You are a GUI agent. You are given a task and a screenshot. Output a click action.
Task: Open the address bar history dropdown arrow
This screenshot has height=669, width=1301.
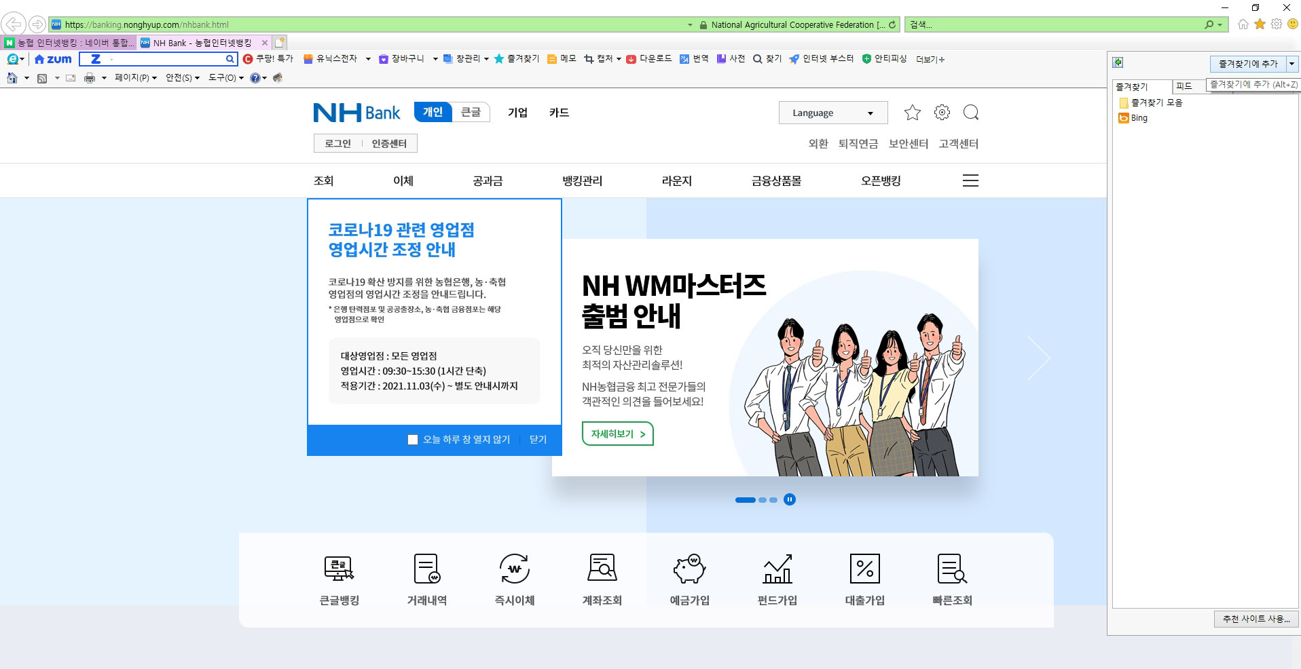coord(690,25)
